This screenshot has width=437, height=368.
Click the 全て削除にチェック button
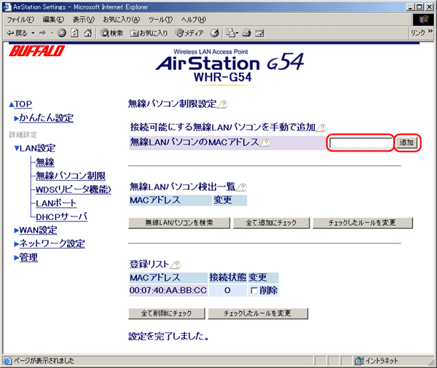tap(167, 313)
